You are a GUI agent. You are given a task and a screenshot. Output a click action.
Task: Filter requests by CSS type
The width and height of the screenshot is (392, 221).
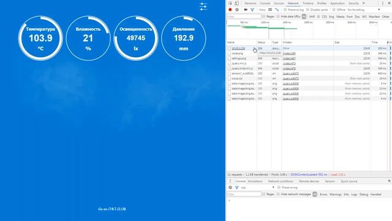pyautogui.click(x=324, y=17)
